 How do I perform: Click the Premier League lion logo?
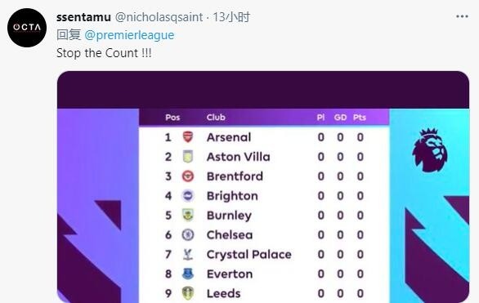tap(430, 150)
